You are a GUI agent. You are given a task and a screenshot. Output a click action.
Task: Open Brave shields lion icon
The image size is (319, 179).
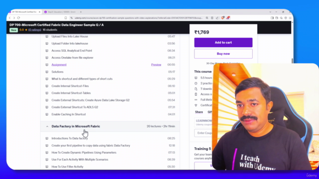(x=223, y=18)
